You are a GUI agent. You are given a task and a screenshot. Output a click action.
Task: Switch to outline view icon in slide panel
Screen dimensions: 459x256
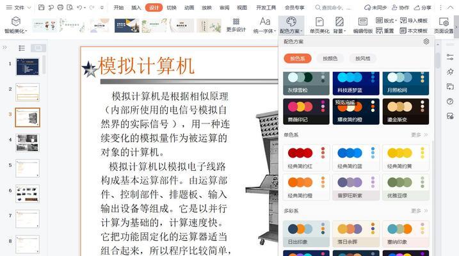pos(22,48)
